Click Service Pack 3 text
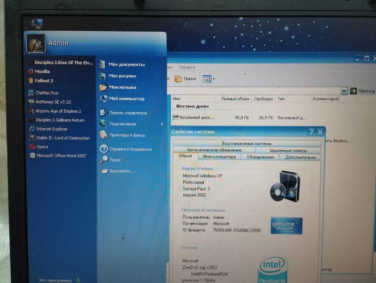The image size is (376, 283). (196, 189)
